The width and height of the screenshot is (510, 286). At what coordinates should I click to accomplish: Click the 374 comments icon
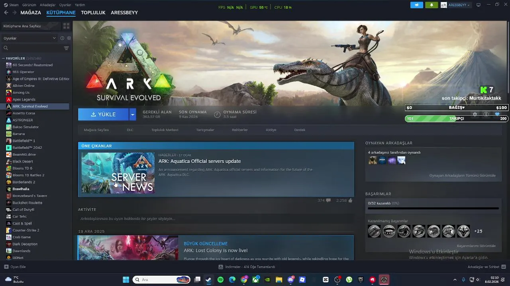328,201
